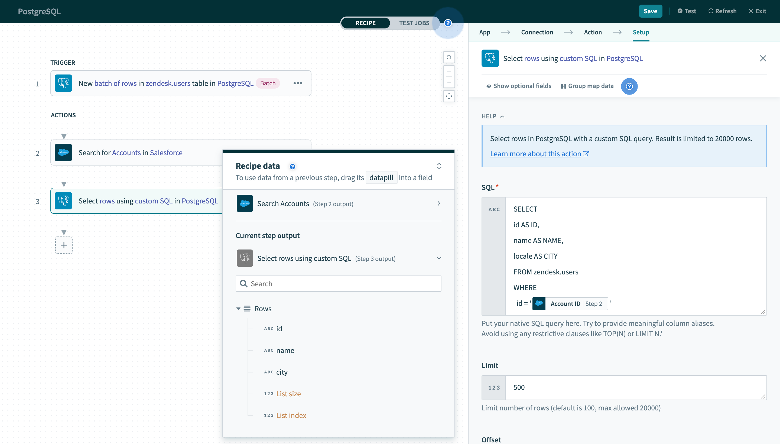The image size is (780, 444).
Task: Click the Recipe data search box
Action: [338, 284]
